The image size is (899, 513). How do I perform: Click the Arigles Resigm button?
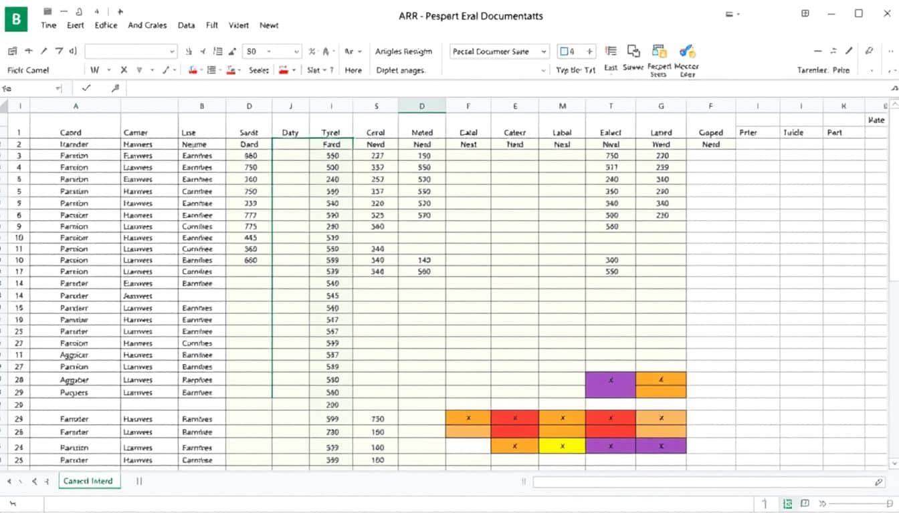coord(403,51)
